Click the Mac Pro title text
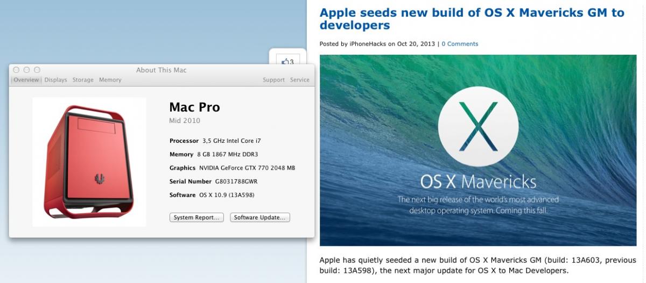Viewport: 646px width, 283px height. (x=194, y=107)
